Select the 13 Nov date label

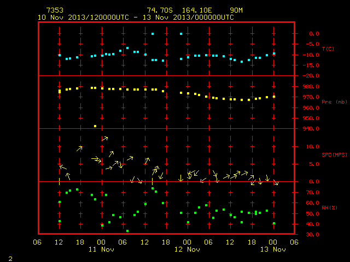coord(273,249)
